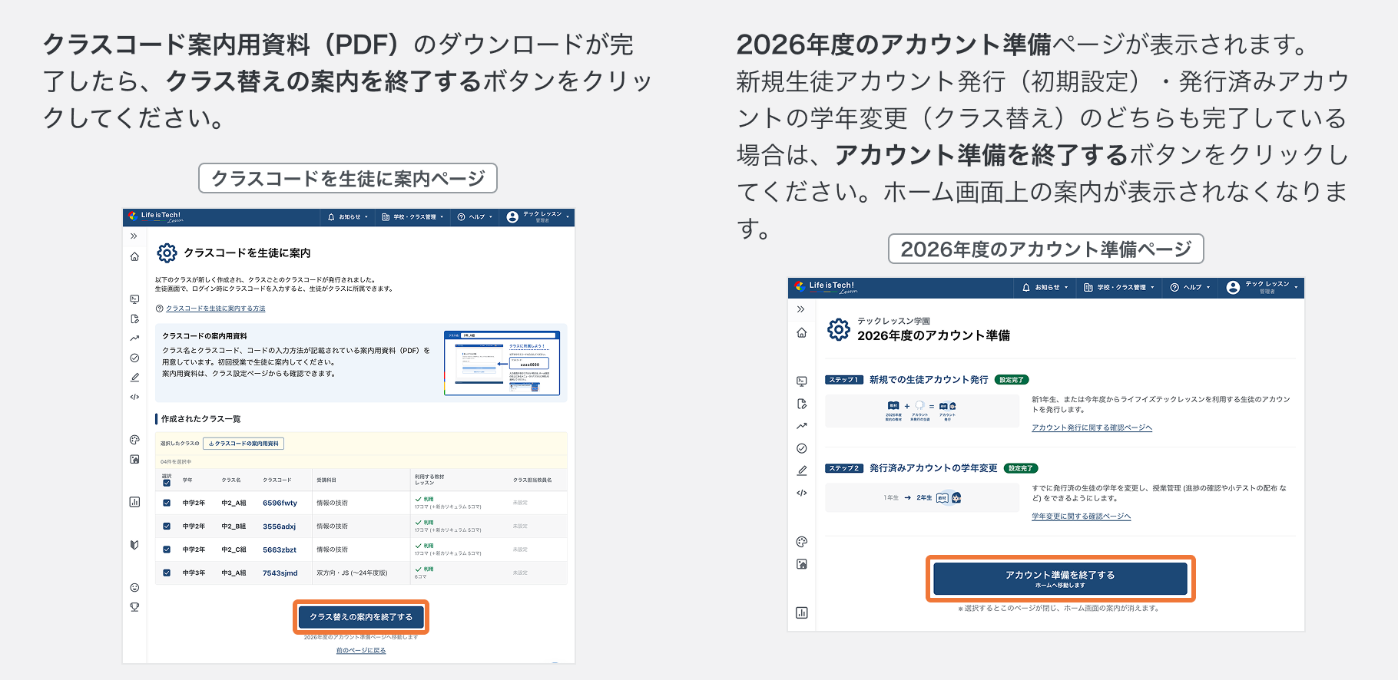Viewport: 1398px width, 680px height.
Task: Click the Life is Tech logo on class code page
Action: (156, 216)
